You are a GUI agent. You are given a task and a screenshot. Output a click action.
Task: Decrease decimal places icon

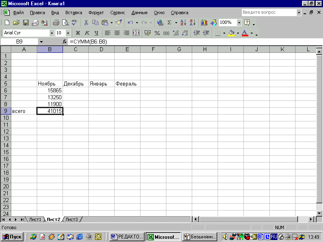[185, 33]
